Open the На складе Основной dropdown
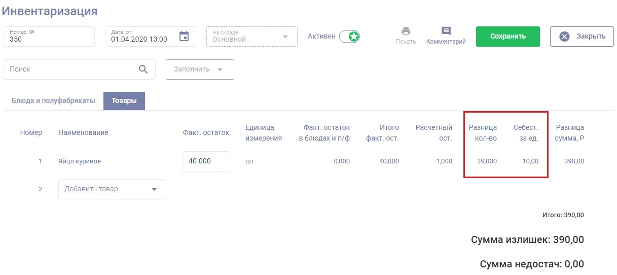Screen dimensions: 617x275 [x=251, y=37]
